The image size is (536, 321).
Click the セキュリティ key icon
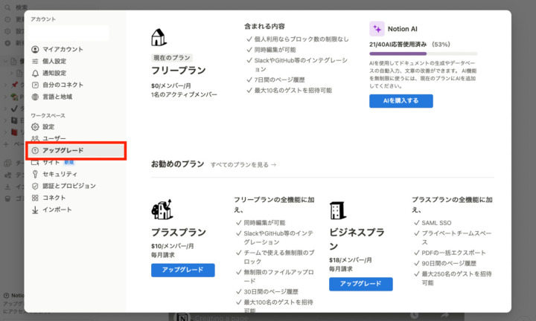[35, 175]
